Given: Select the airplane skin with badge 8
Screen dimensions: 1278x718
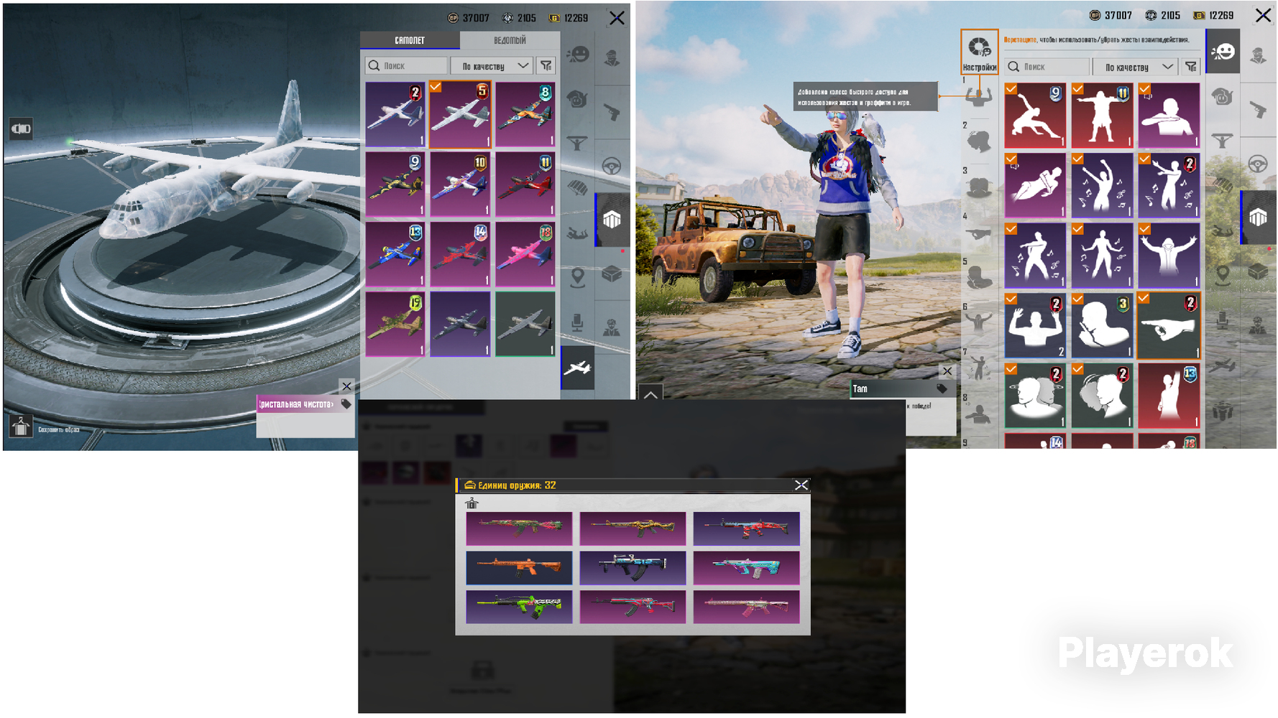Looking at the screenshot, I should 525,115.
